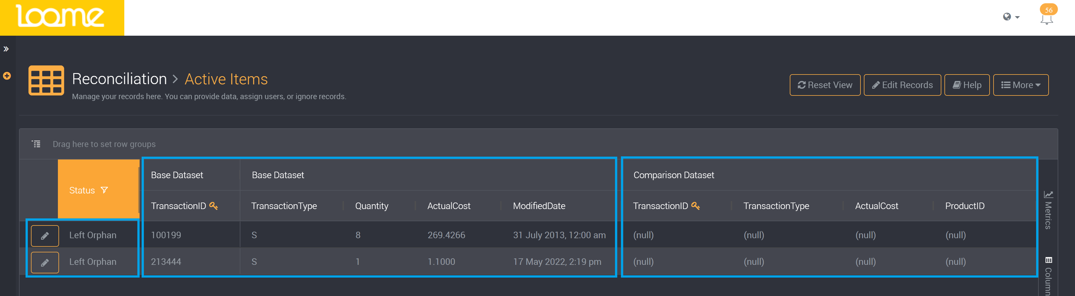Click the orange plus icon in sidebar

(x=7, y=76)
